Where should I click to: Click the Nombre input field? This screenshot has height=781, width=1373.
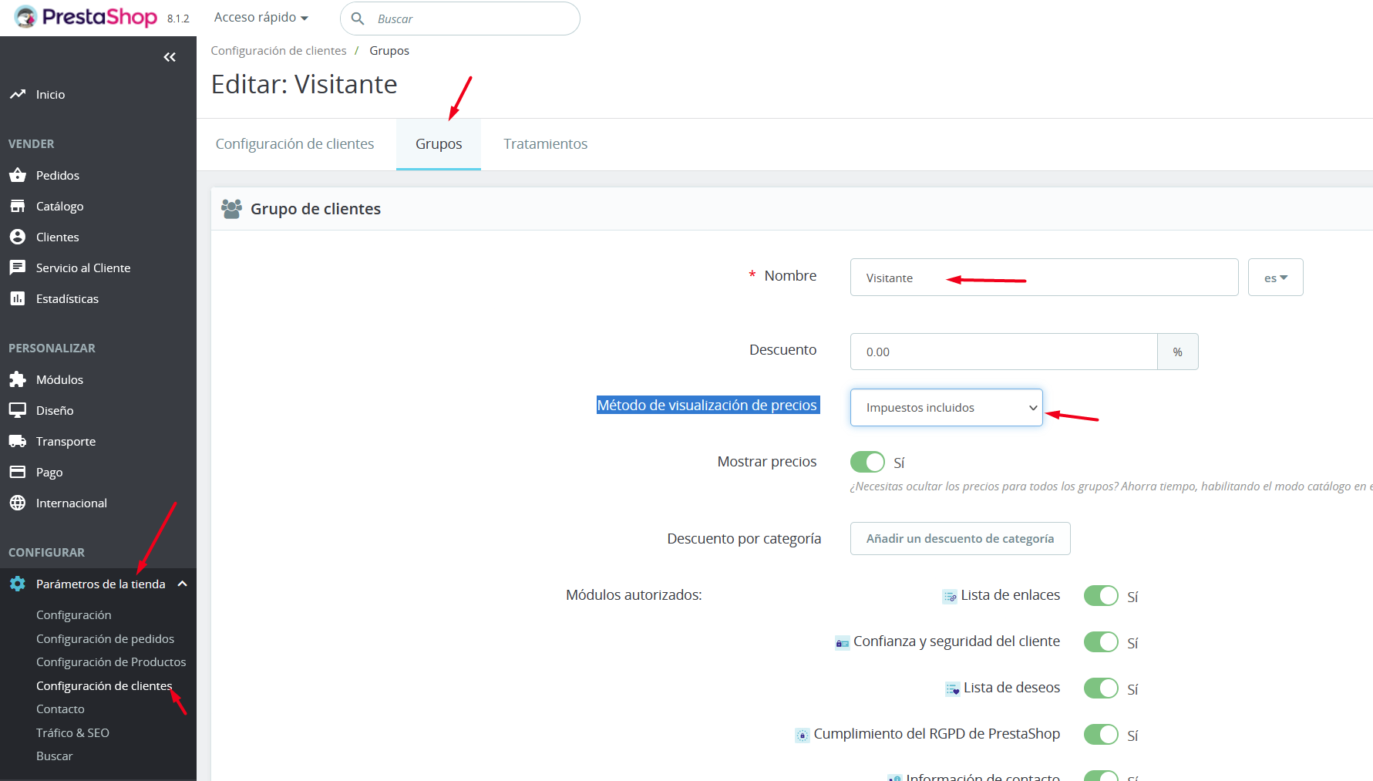pos(1044,278)
